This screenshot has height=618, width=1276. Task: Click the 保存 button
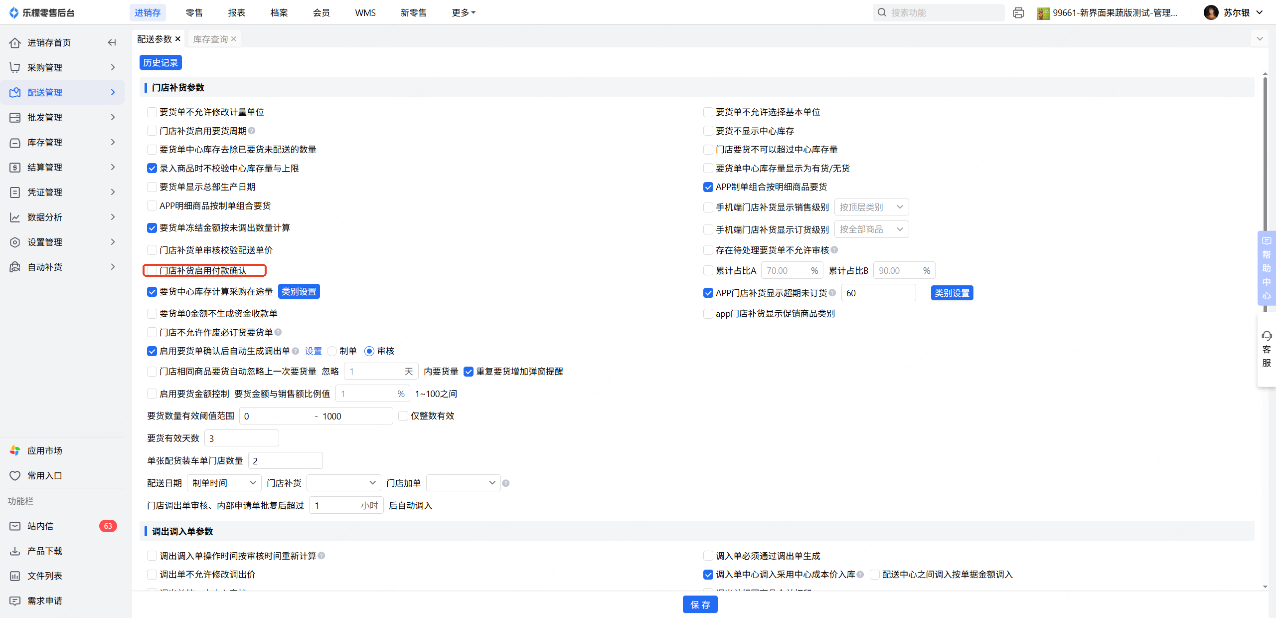point(700,605)
